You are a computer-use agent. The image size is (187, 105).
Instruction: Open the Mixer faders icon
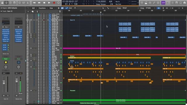pyautogui.click(x=24, y=3)
